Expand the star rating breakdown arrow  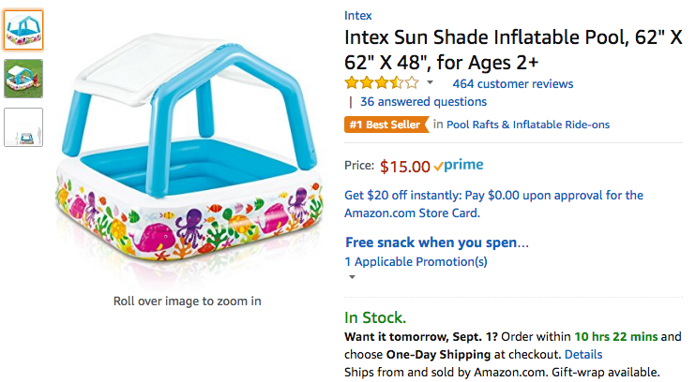coord(431,83)
